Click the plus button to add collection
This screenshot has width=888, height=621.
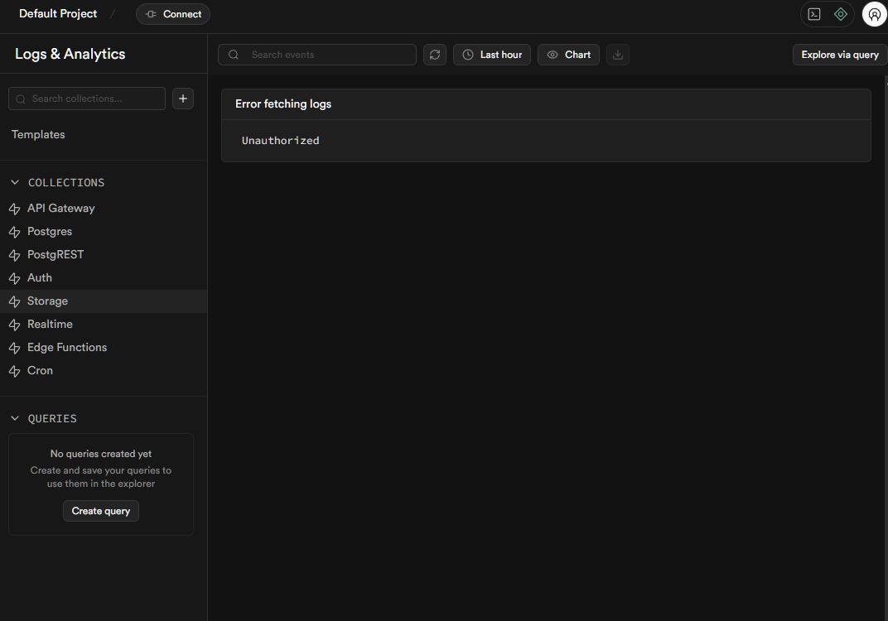click(x=183, y=99)
